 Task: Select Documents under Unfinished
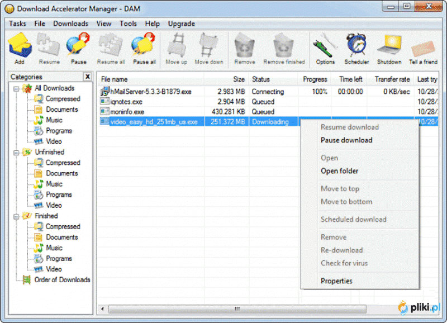(56, 173)
